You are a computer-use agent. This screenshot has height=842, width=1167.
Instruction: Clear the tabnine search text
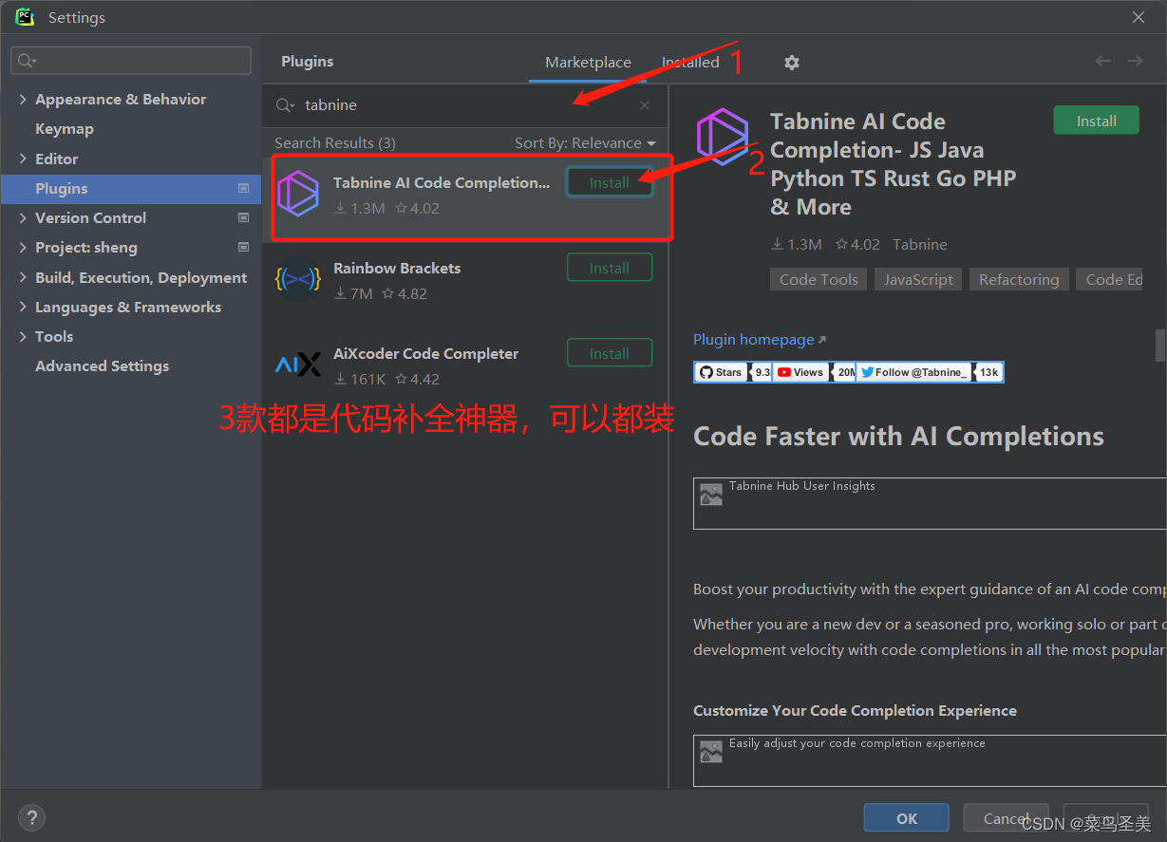645,105
